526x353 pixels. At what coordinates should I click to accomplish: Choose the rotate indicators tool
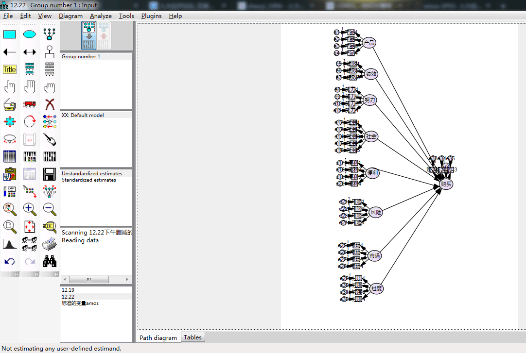click(30, 121)
